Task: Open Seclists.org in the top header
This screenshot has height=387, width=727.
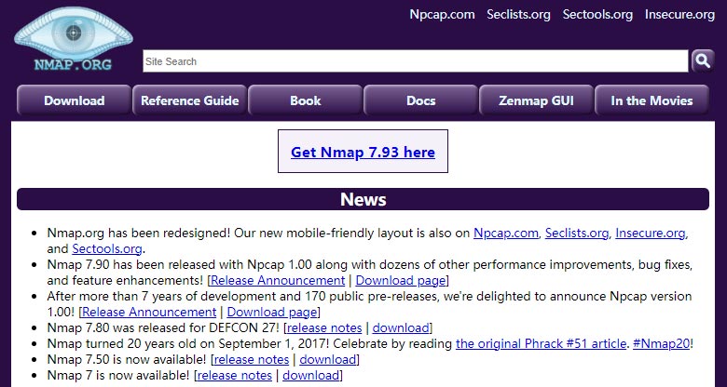Action: click(518, 14)
